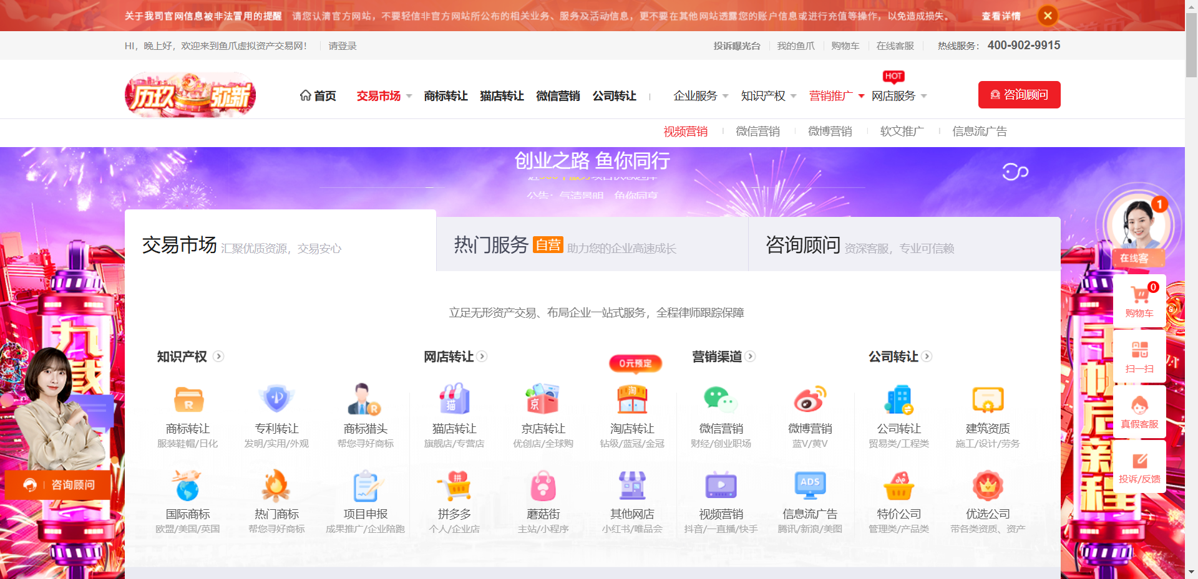
Task: Select the 淘店转让 Taobao shop icon
Action: pos(632,400)
